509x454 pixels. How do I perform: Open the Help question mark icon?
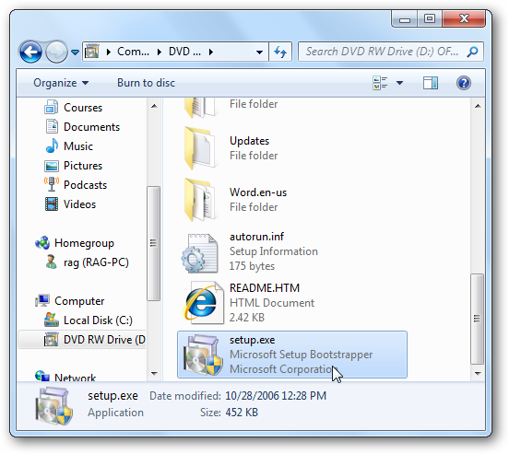pyautogui.click(x=464, y=83)
